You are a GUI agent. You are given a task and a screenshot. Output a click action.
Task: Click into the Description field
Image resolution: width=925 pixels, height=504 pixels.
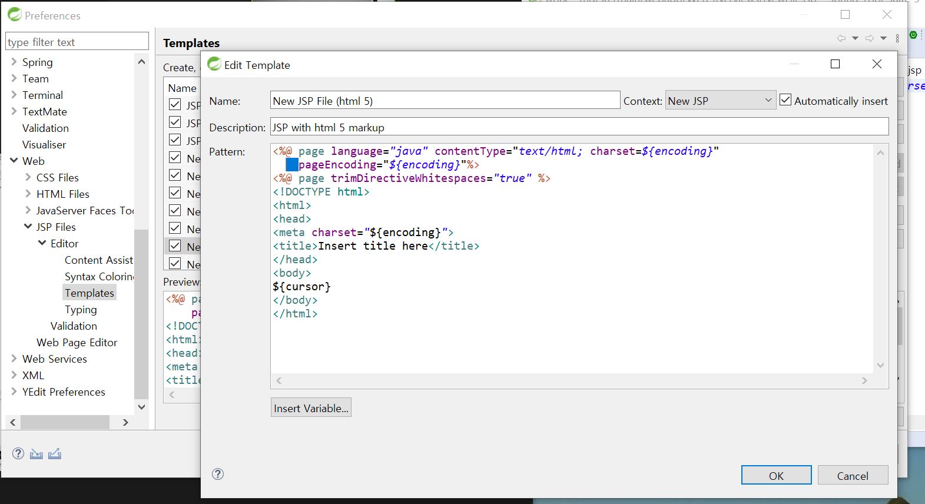click(x=579, y=127)
